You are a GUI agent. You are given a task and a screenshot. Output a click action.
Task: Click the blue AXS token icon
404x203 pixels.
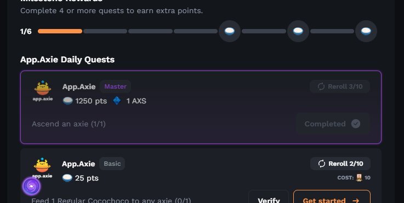[117, 101]
